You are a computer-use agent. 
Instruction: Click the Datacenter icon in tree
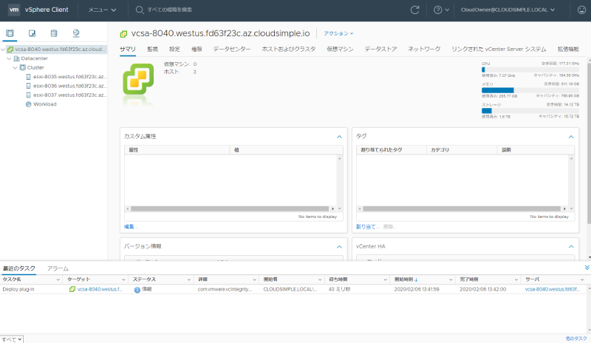[x=16, y=58]
